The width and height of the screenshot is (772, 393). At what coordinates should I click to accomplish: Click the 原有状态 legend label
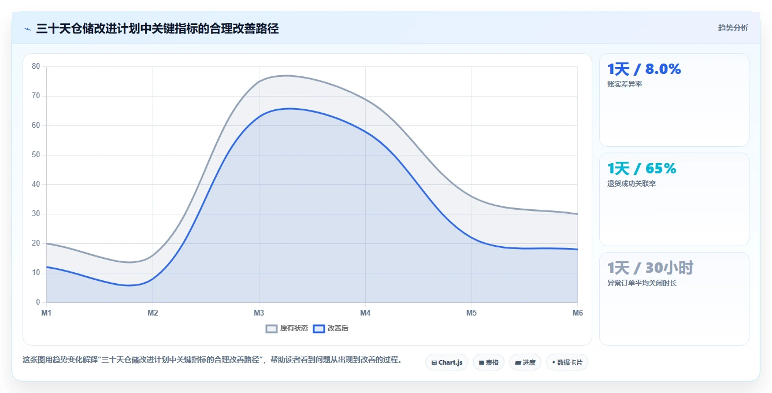point(294,328)
